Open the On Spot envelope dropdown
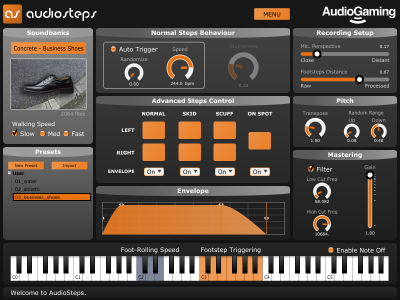400x300 pixels. pyautogui.click(x=259, y=171)
